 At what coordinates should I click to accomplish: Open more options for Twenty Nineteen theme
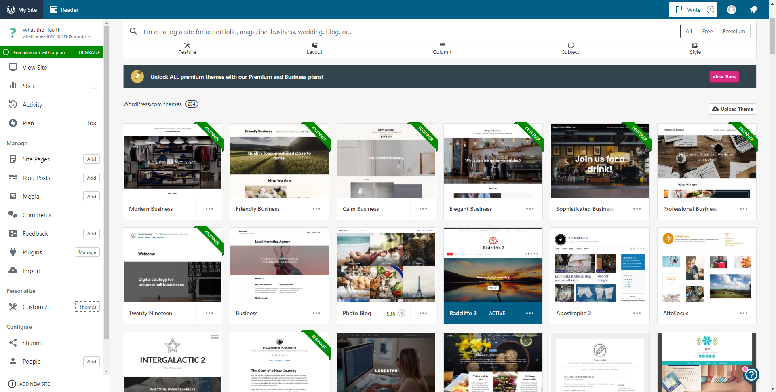point(209,313)
